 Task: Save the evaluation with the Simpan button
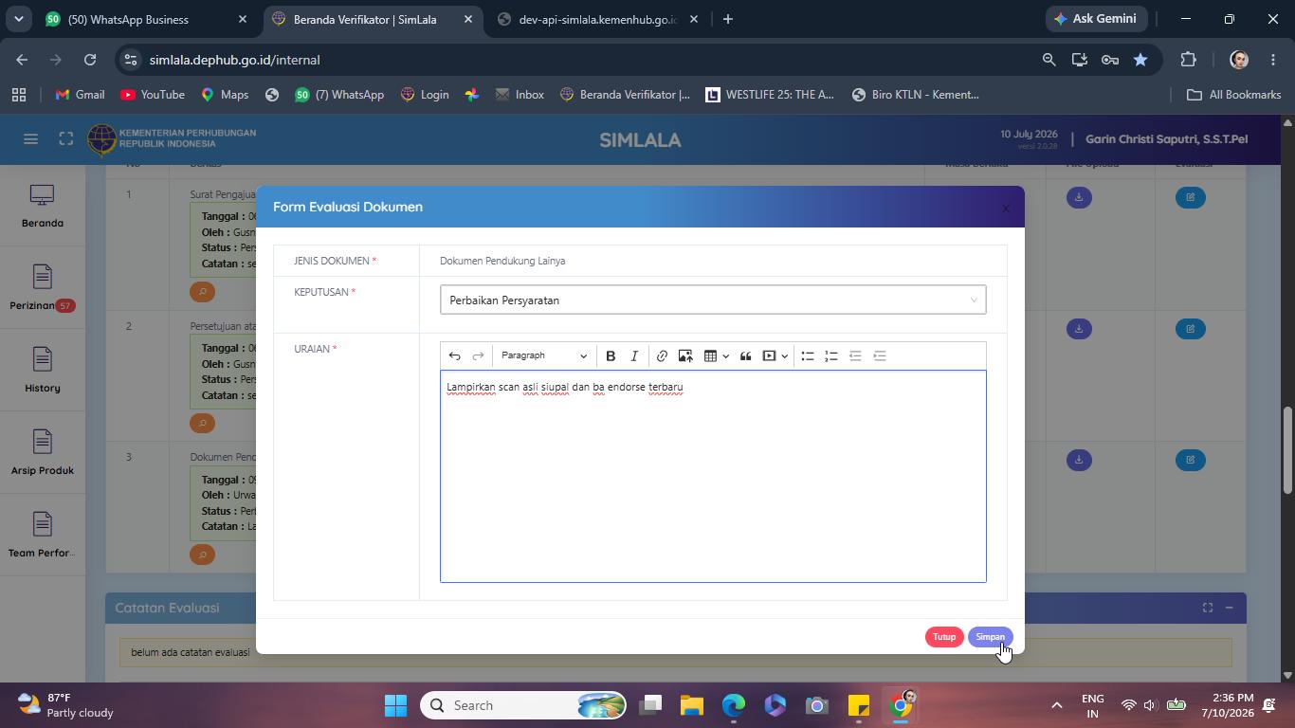[990, 637]
